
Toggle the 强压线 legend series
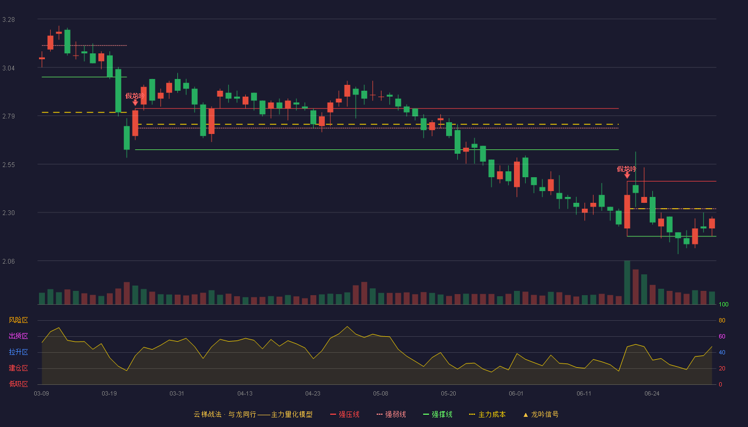pyautogui.click(x=345, y=415)
